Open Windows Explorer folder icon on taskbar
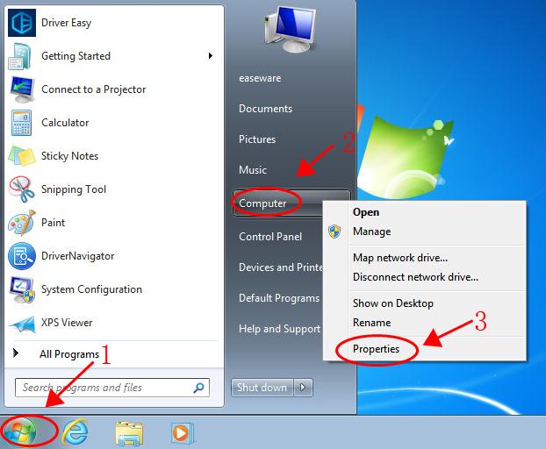 point(129,433)
